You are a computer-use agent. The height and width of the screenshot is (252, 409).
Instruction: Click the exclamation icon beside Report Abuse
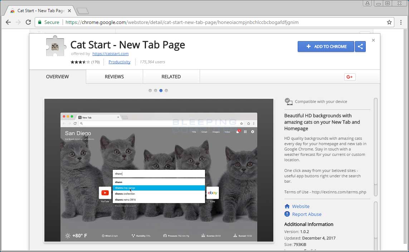287,214
